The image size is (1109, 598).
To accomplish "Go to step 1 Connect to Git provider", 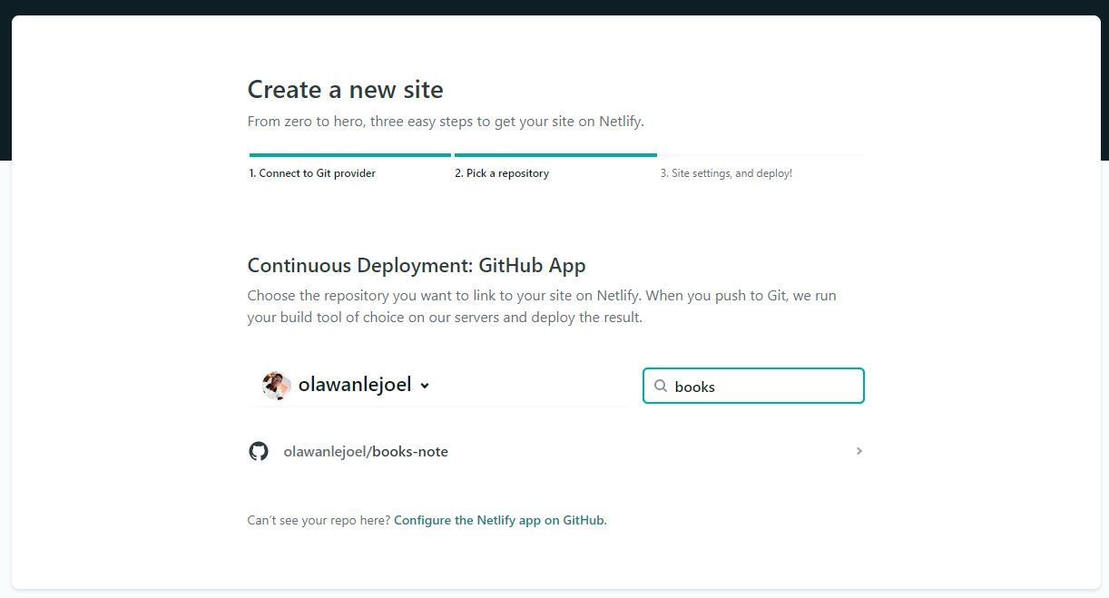I will point(312,173).
